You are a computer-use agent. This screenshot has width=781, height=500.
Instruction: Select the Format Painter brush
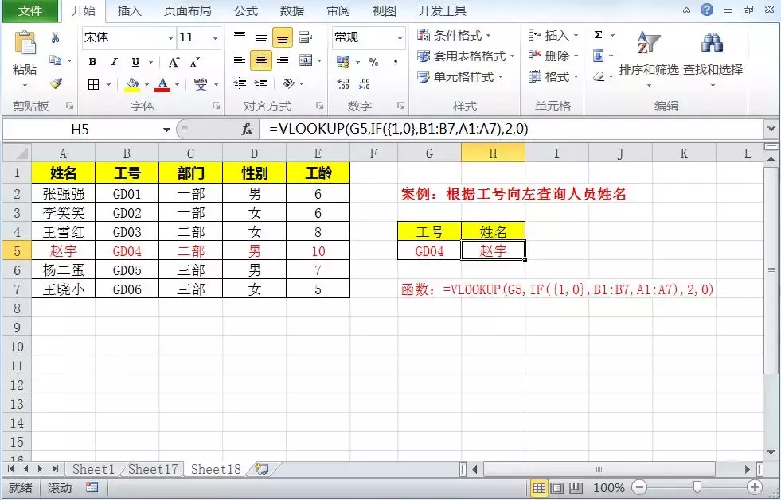56,83
